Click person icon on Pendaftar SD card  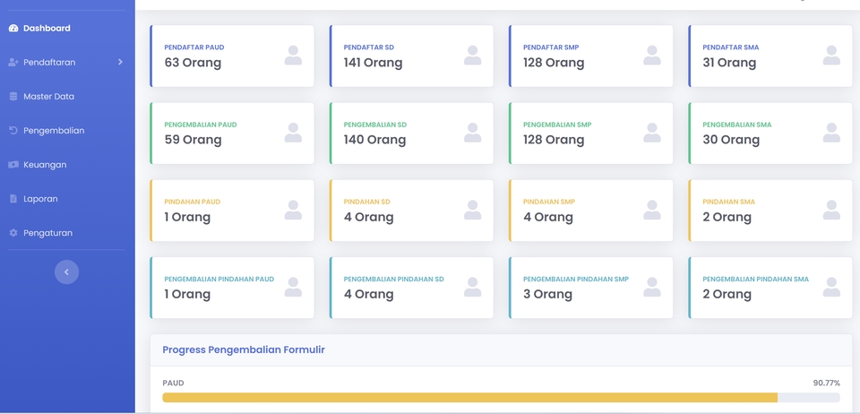[x=472, y=56]
